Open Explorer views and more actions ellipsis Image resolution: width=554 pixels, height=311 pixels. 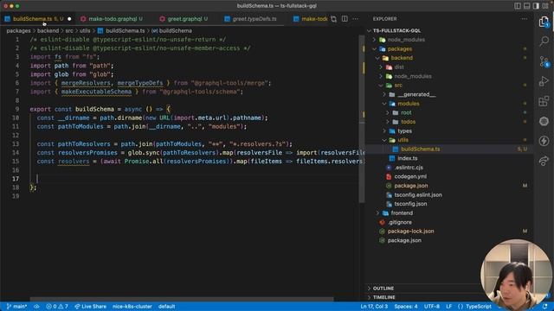tap(525, 19)
